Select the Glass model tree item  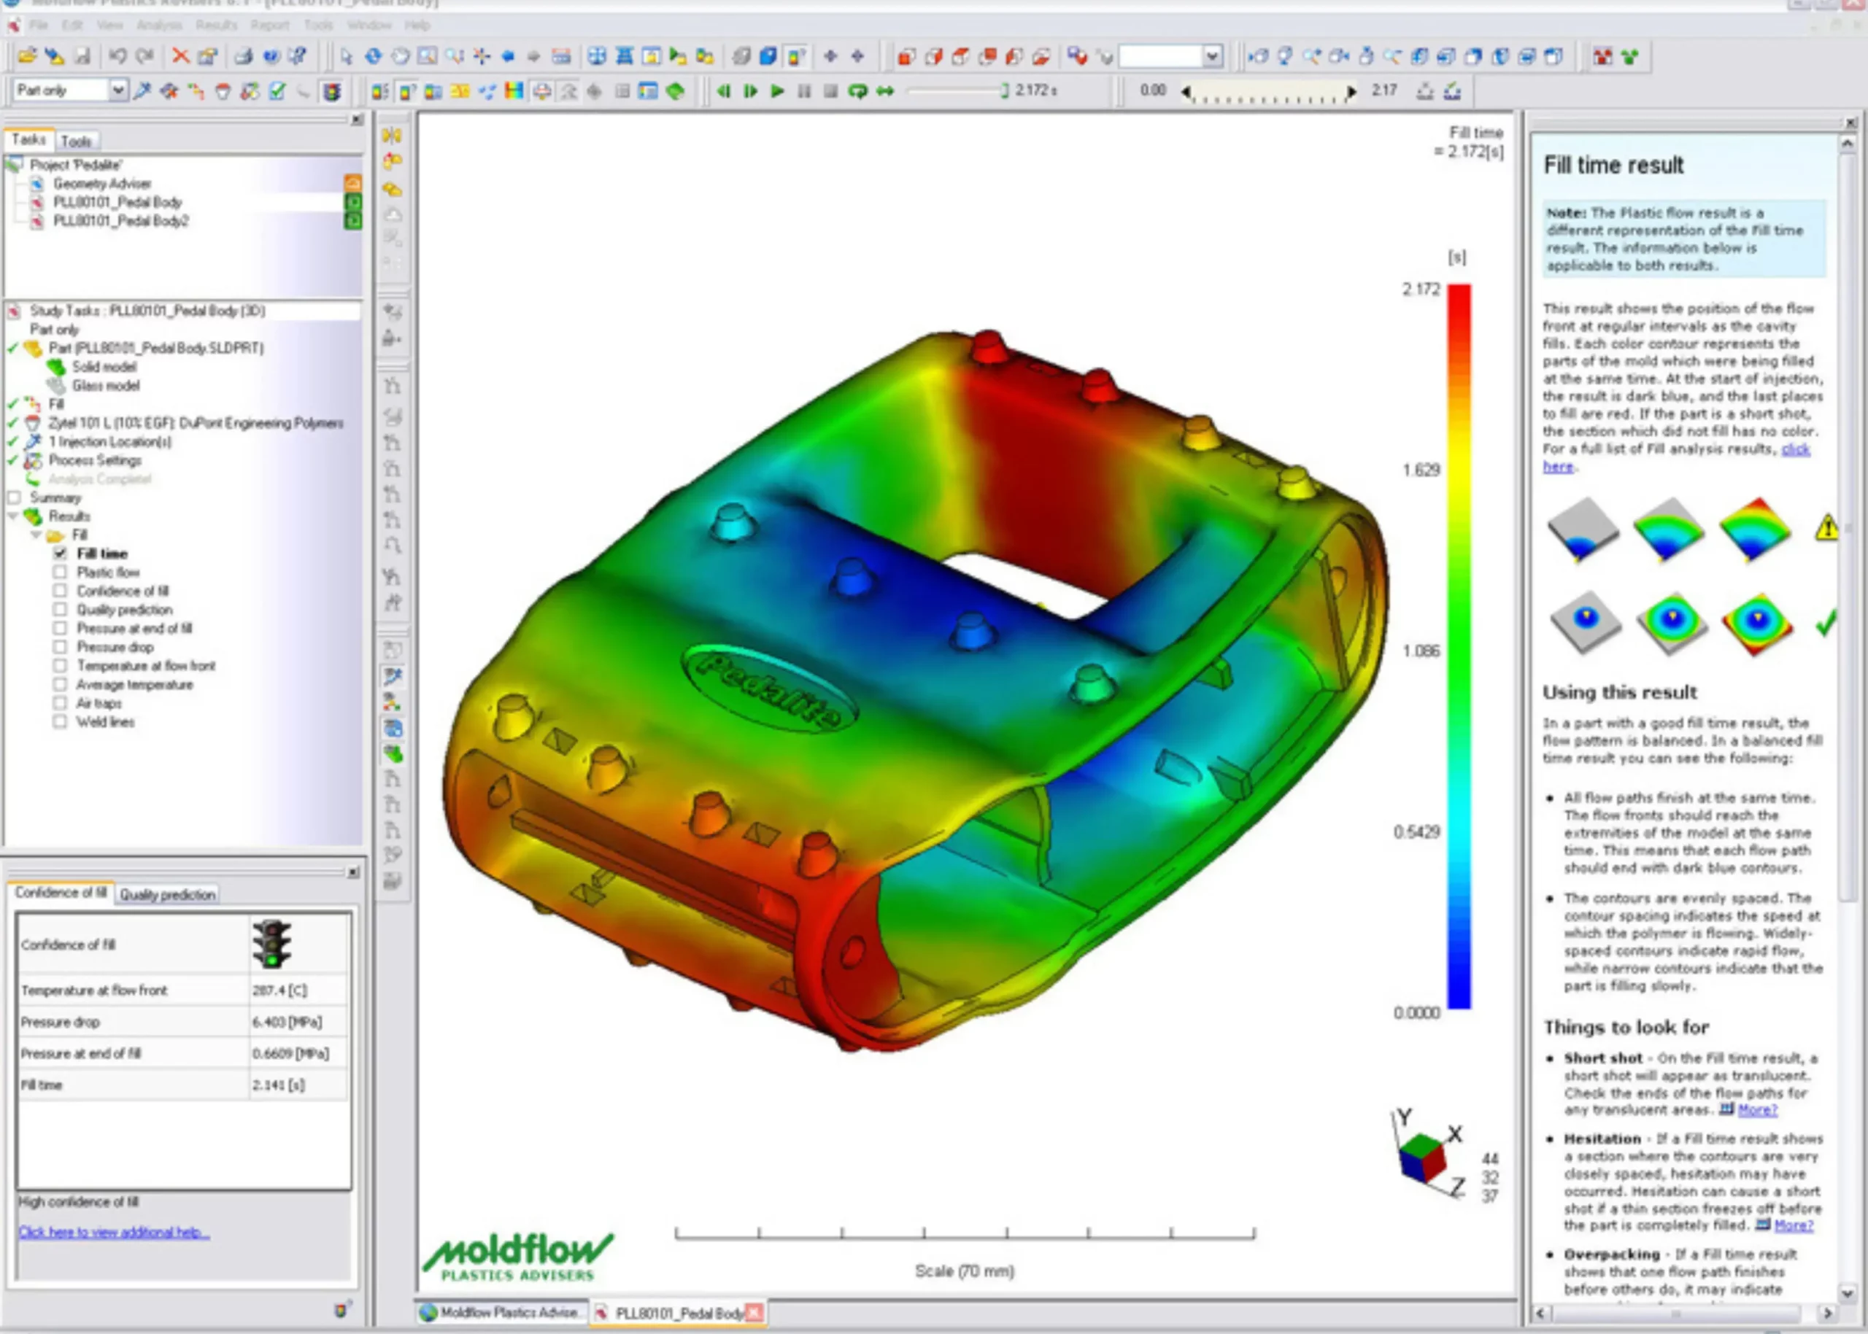tap(106, 385)
